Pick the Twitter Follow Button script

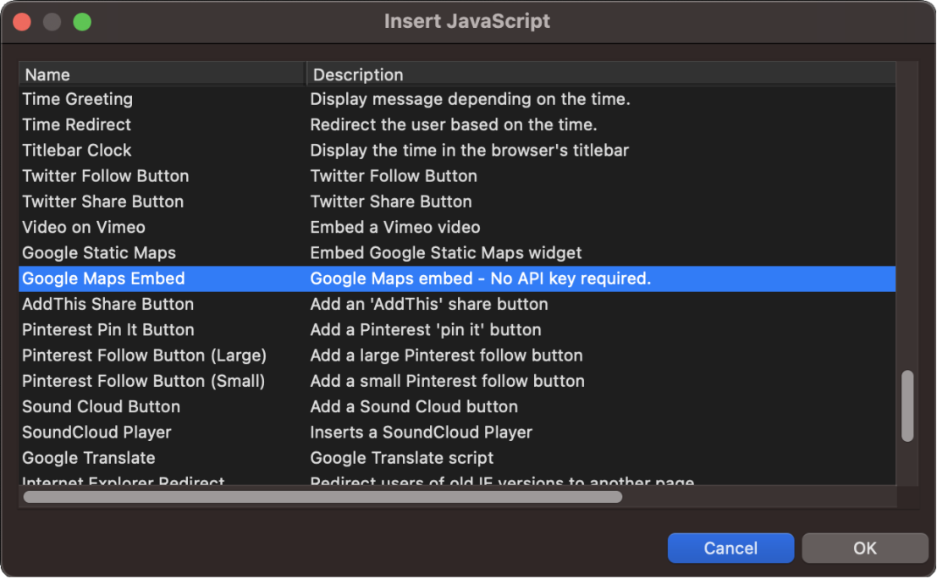(106, 176)
